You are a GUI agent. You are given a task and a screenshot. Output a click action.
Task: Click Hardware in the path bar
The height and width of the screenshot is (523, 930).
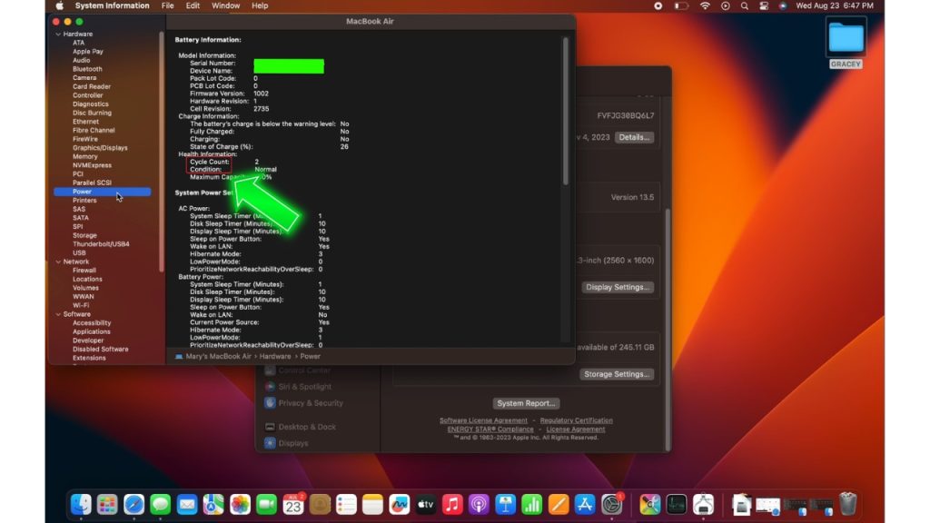coord(275,356)
